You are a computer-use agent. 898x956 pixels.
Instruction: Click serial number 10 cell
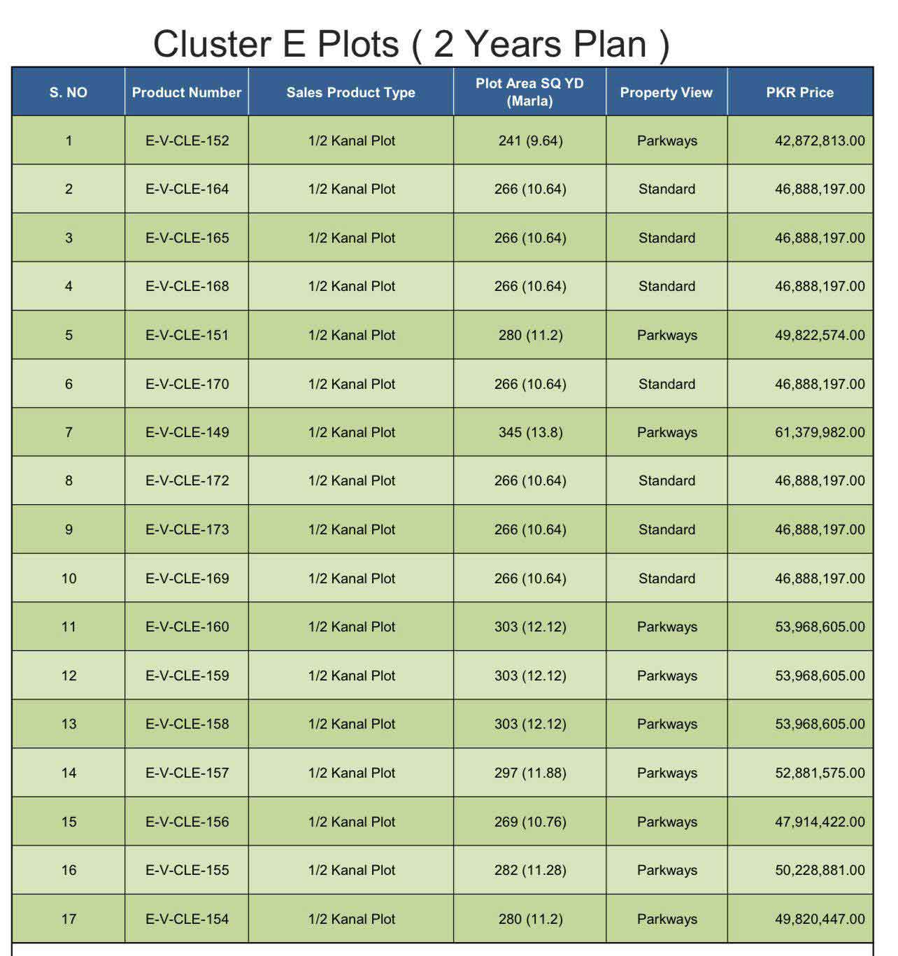click(69, 578)
